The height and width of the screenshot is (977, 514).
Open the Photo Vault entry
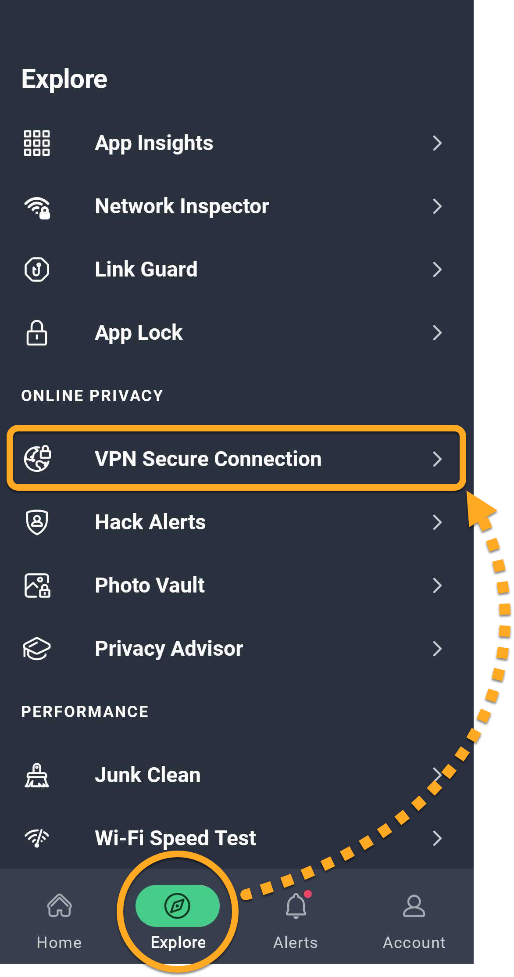coord(236,585)
